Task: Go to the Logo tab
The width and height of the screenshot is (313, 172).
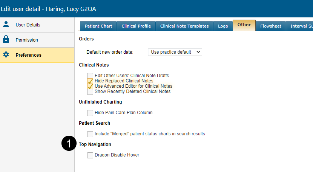Action: [x=223, y=26]
